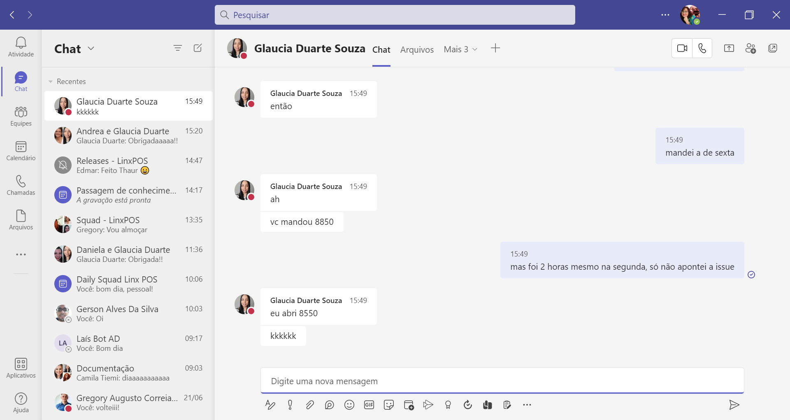Image resolution: width=790 pixels, height=420 pixels.
Task: Open the Gregory Augusto Correia chat
Action: [x=128, y=402]
